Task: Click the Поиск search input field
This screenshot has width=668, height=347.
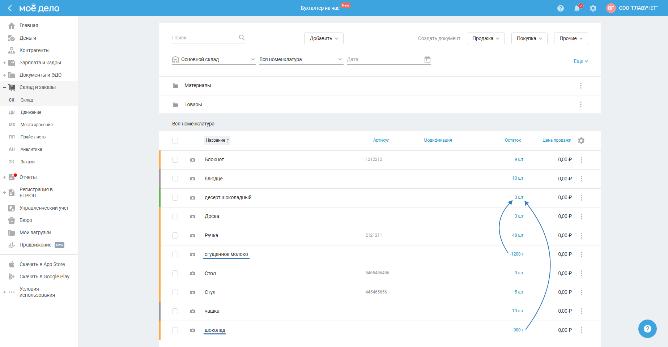Action: (x=204, y=38)
